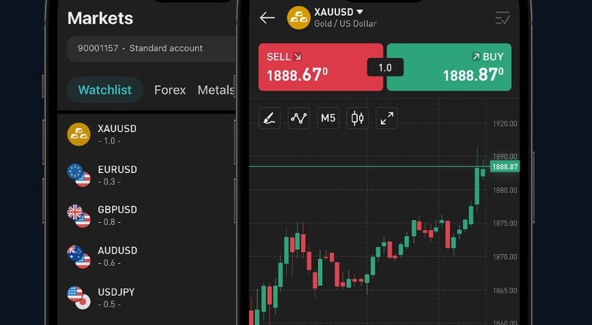Open the XAUUSD symbol dropdown arrow

pos(360,12)
